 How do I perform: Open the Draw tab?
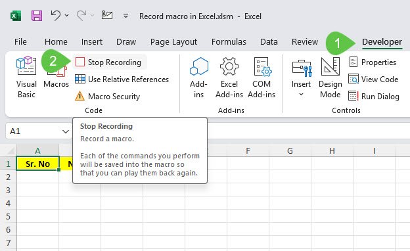pos(126,42)
